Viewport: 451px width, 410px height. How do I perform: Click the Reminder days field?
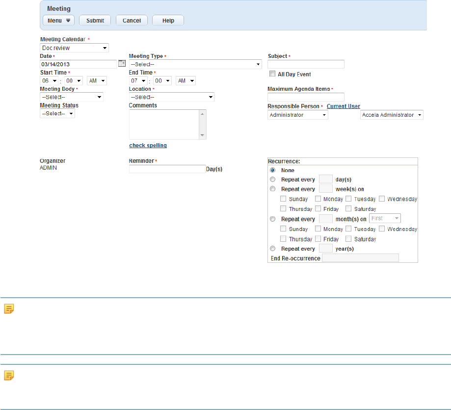[x=167, y=169]
